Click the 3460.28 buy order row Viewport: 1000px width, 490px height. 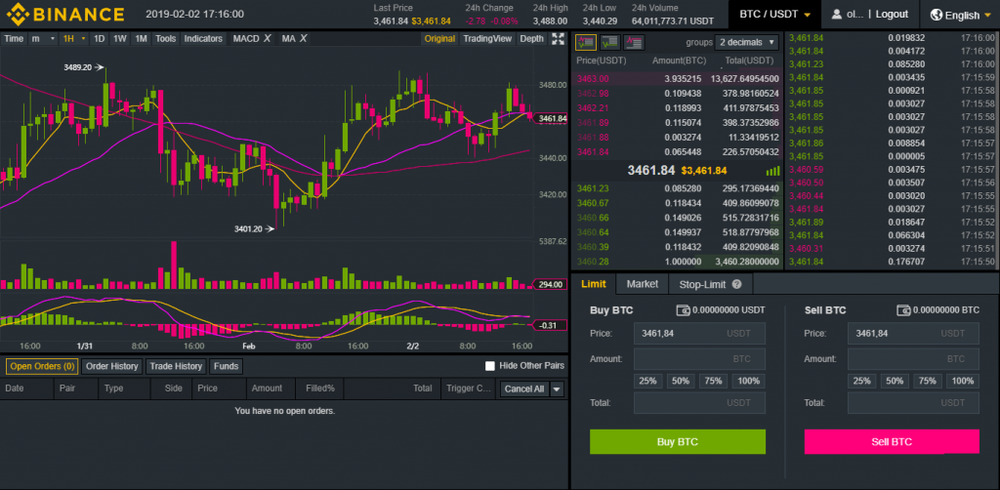pos(678,262)
